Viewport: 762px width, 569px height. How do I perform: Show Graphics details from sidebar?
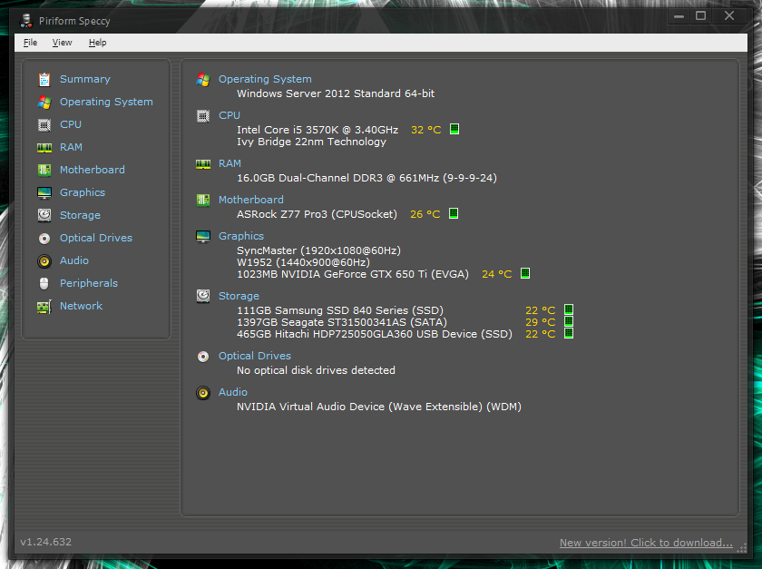(83, 192)
